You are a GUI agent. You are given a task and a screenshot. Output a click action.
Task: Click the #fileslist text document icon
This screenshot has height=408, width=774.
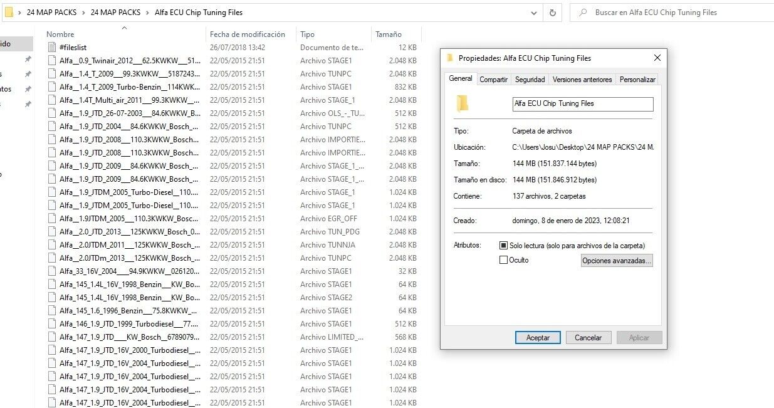(x=53, y=48)
